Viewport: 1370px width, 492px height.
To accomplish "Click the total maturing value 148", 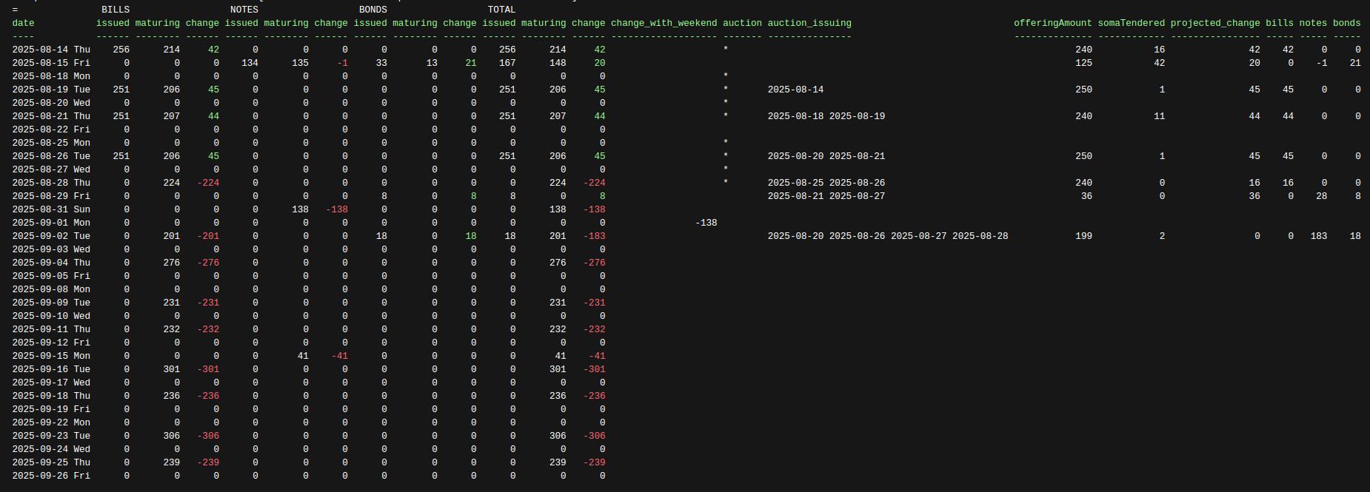I will pos(558,63).
